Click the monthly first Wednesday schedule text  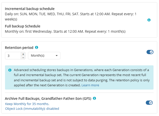pos(65,31)
